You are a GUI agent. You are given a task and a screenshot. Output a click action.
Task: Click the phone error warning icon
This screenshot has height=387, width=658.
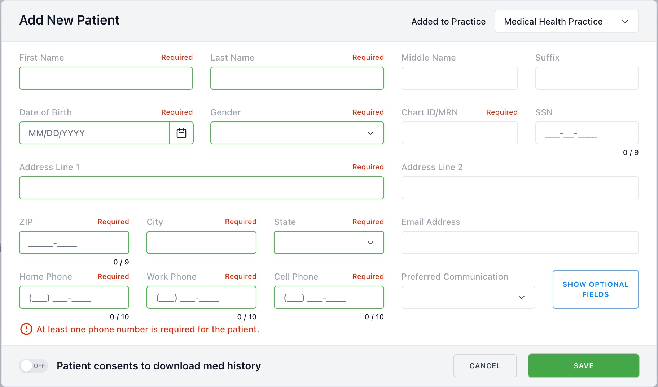coord(26,329)
